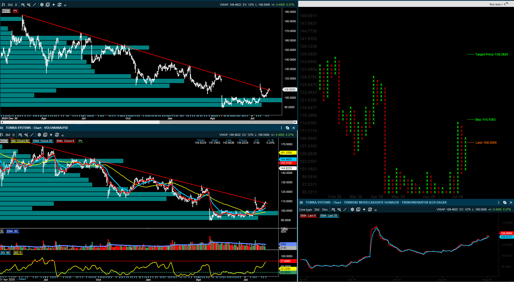The width and height of the screenshot is (514, 282).
Task: Add indicator in TRENDINDIKATOR toolbar
Action: pos(333,210)
